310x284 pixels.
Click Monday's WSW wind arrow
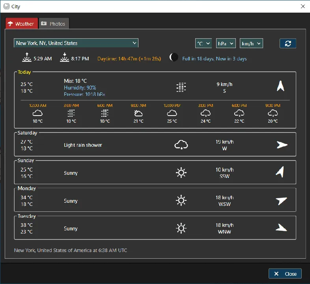tap(281, 201)
